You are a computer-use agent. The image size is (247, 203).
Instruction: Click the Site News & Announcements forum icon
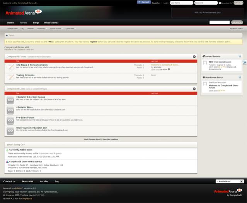coord(11,67)
